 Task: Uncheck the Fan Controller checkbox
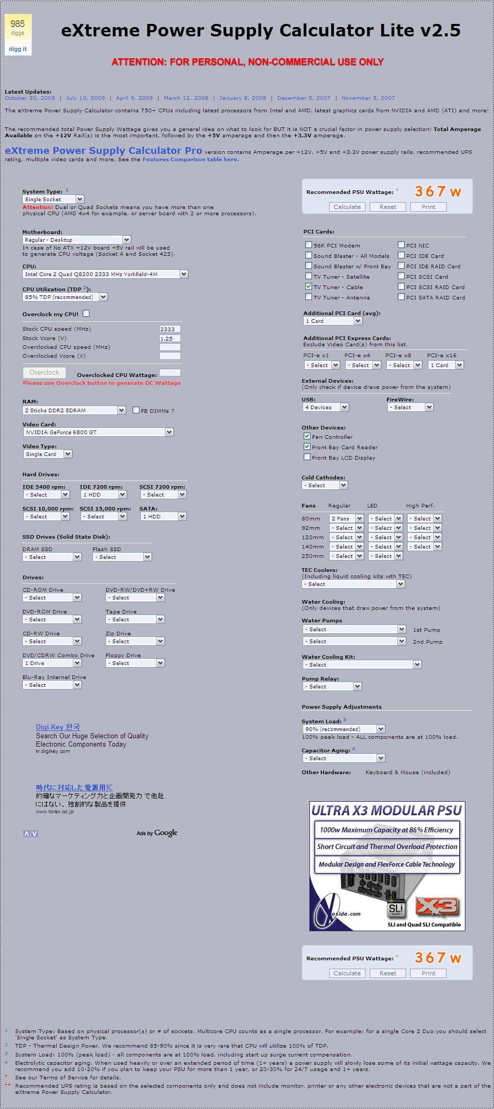coord(307,436)
